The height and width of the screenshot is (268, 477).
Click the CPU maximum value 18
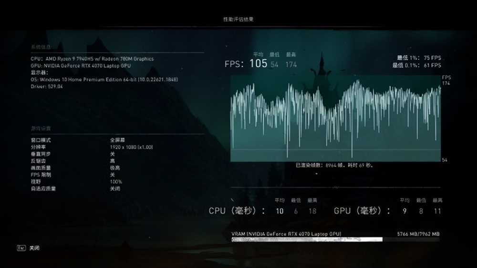312,211
